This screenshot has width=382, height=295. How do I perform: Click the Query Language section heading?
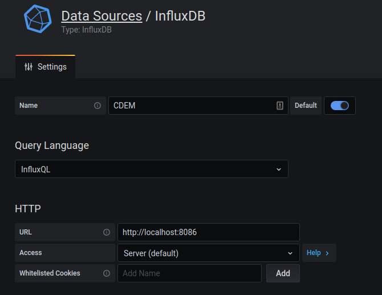click(x=52, y=146)
